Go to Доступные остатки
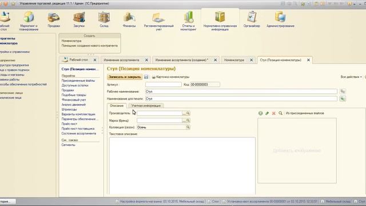 [75, 85]
